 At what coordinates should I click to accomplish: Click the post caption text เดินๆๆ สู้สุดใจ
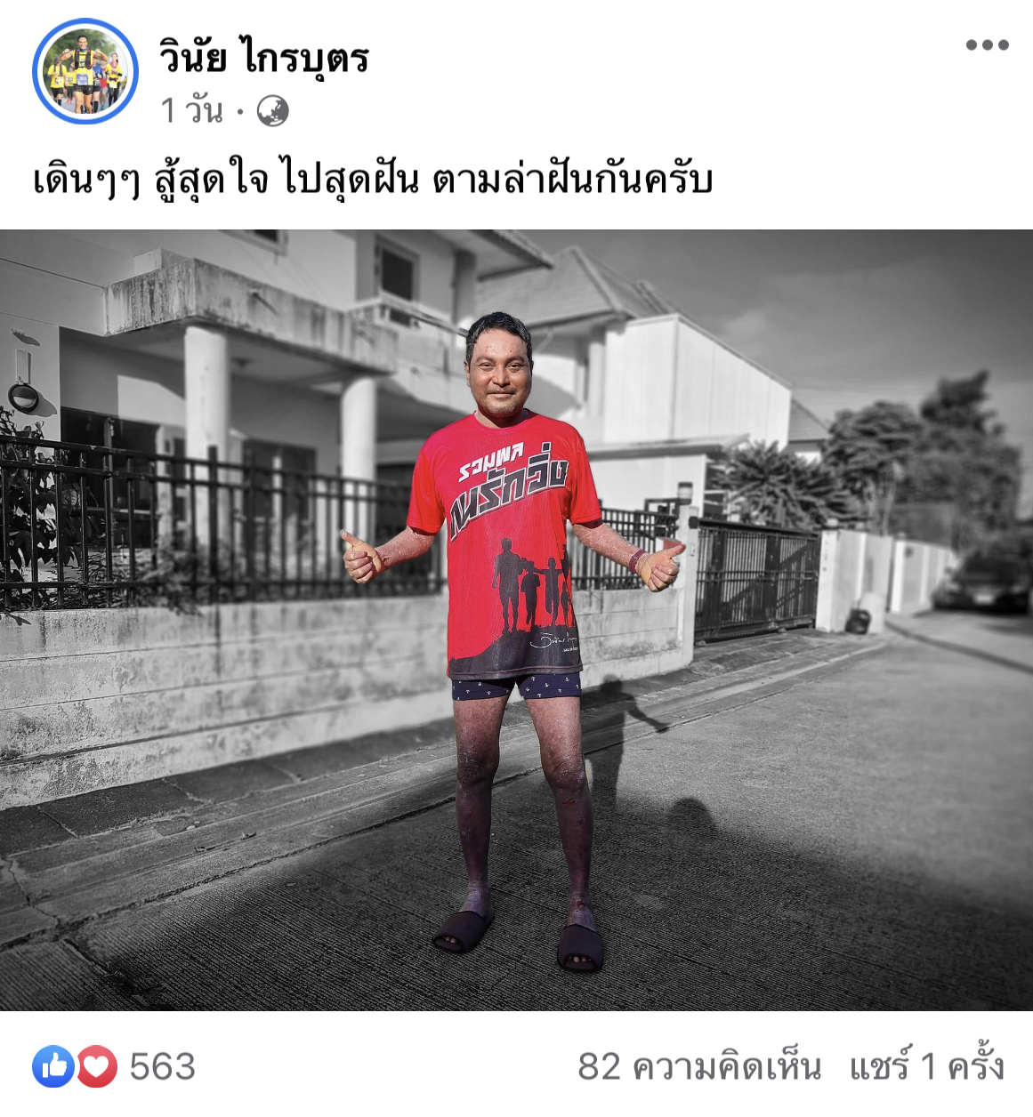[150, 181]
